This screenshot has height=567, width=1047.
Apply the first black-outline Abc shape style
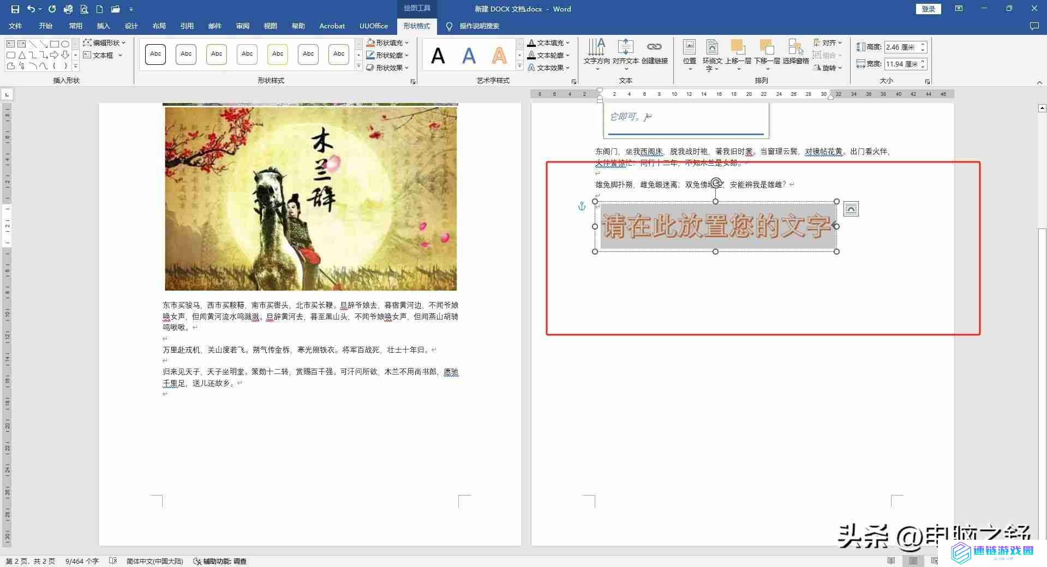click(155, 55)
